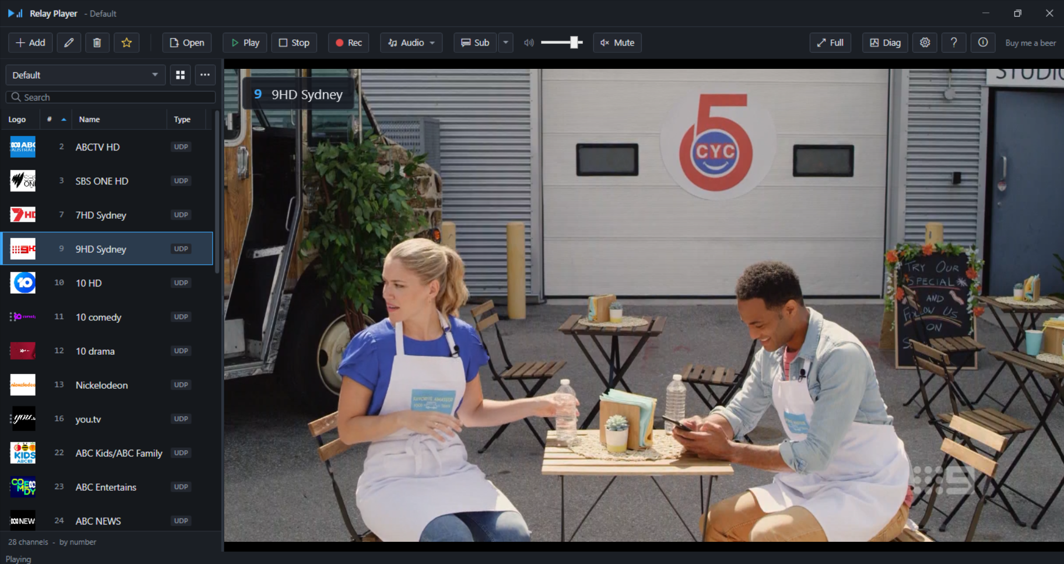This screenshot has width=1064, height=564.
Task: Click the info circle icon
Action: (982, 43)
